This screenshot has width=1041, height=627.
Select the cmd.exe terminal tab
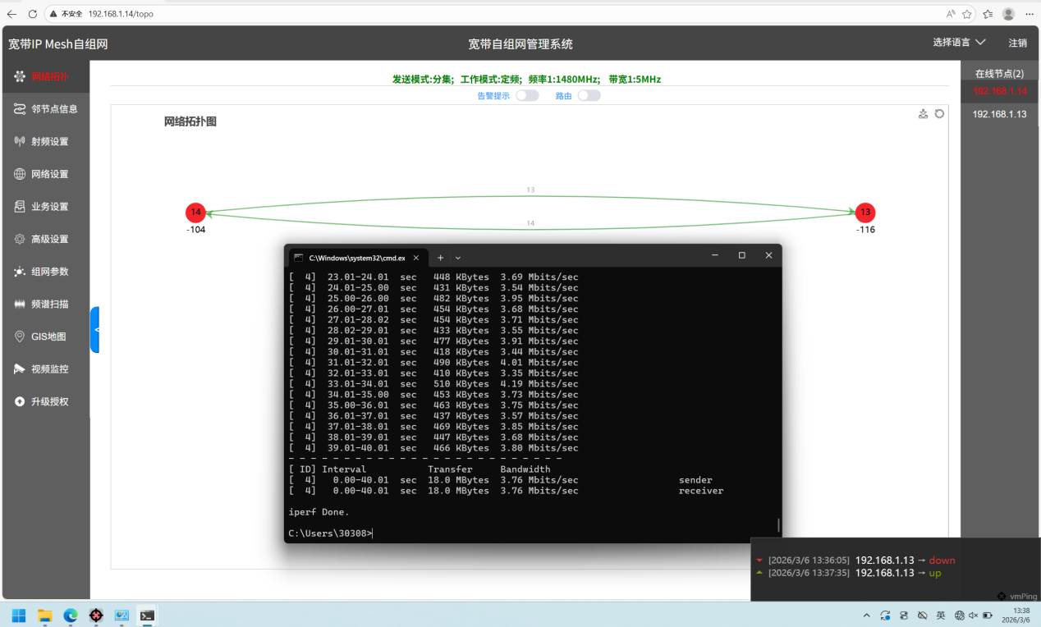pyautogui.click(x=357, y=257)
